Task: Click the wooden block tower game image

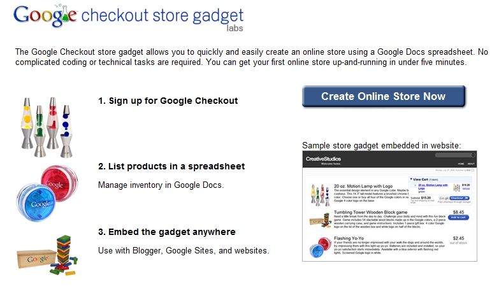Action: pos(47,255)
